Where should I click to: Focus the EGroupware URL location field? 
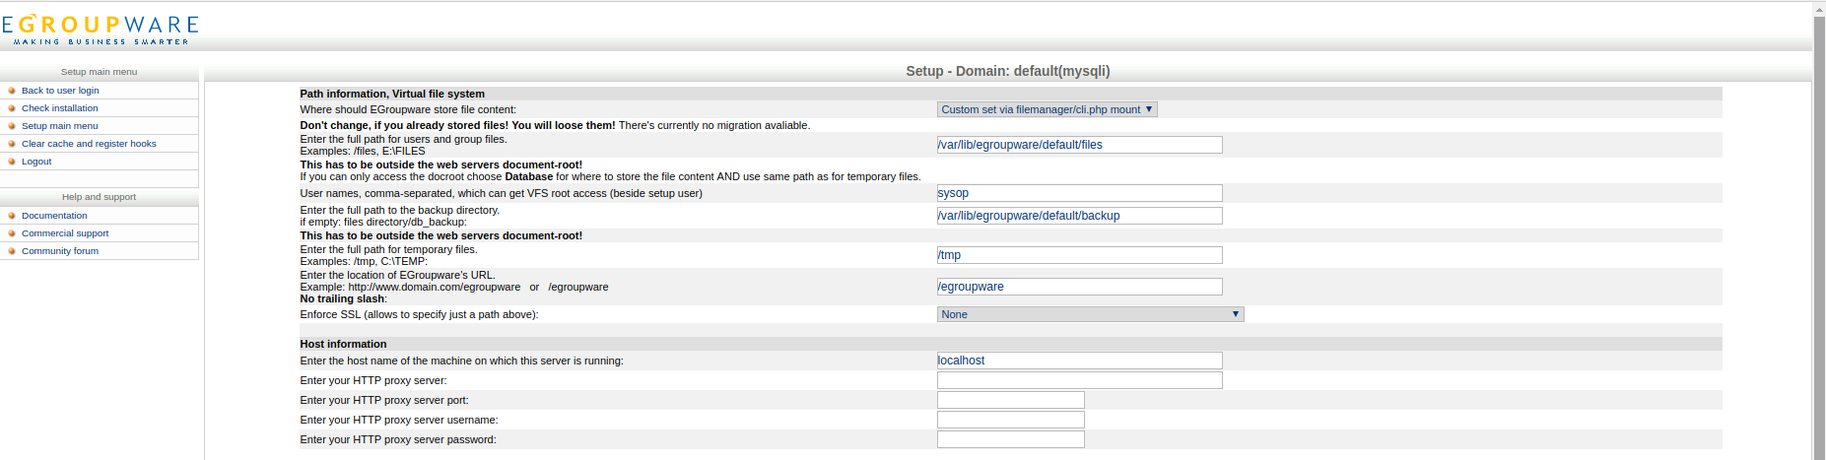pos(1079,287)
